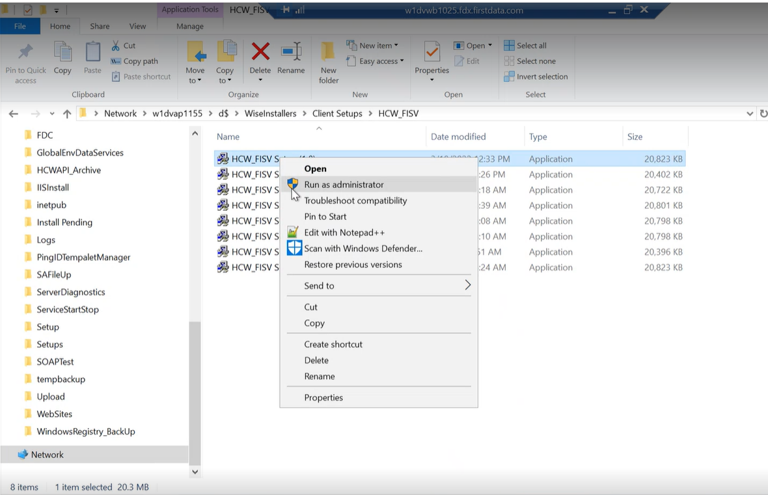768x495 pixels.
Task: Click Pin to Quick access icon
Action: (25, 51)
